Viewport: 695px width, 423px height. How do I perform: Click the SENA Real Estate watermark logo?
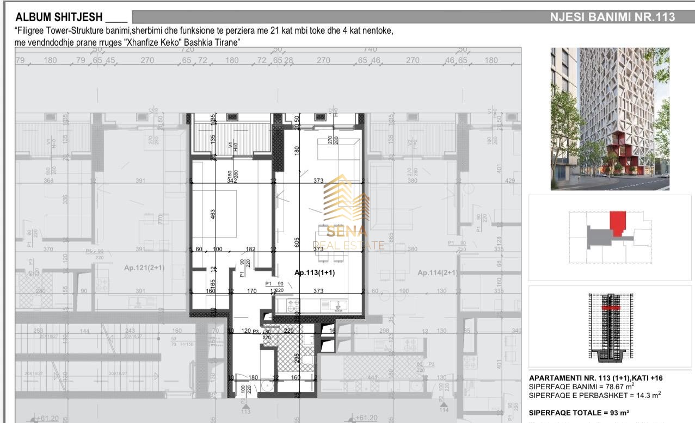[346, 206]
